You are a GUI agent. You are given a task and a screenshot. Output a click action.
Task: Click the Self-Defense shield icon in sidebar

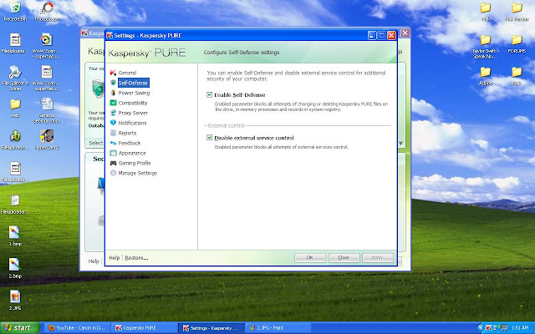pyautogui.click(x=113, y=83)
